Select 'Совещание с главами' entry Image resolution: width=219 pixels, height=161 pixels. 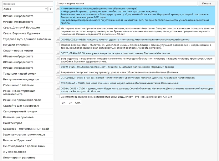pos(28,85)
